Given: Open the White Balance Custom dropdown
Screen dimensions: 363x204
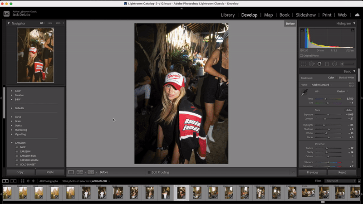Looking at the screenshot, I should click(342, 91).
